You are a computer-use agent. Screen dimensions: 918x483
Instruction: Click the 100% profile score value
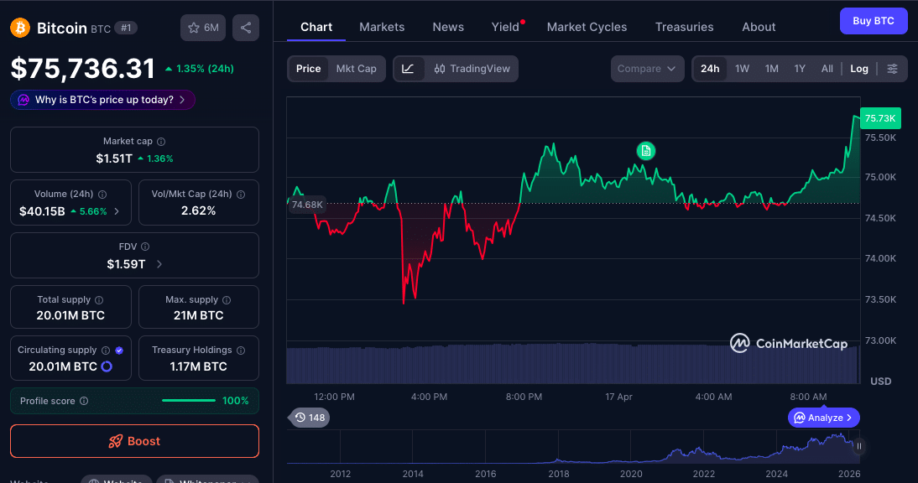click(x=235, y=401)
